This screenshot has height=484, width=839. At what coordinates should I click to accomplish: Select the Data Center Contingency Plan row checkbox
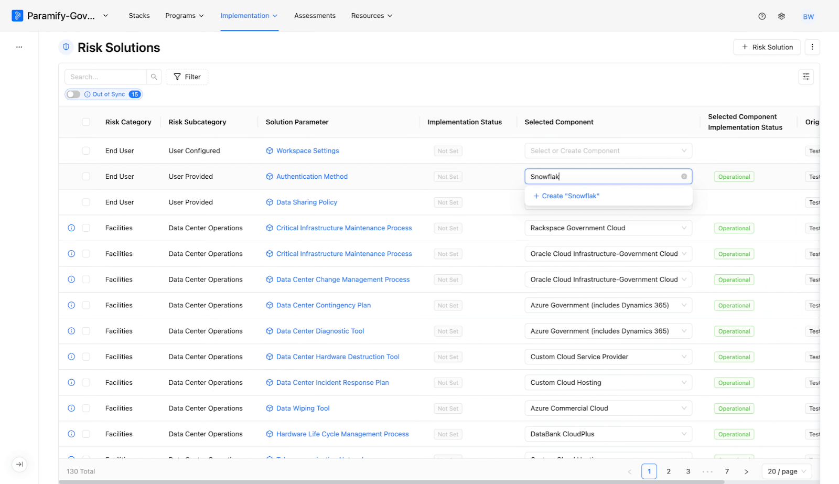86,305
